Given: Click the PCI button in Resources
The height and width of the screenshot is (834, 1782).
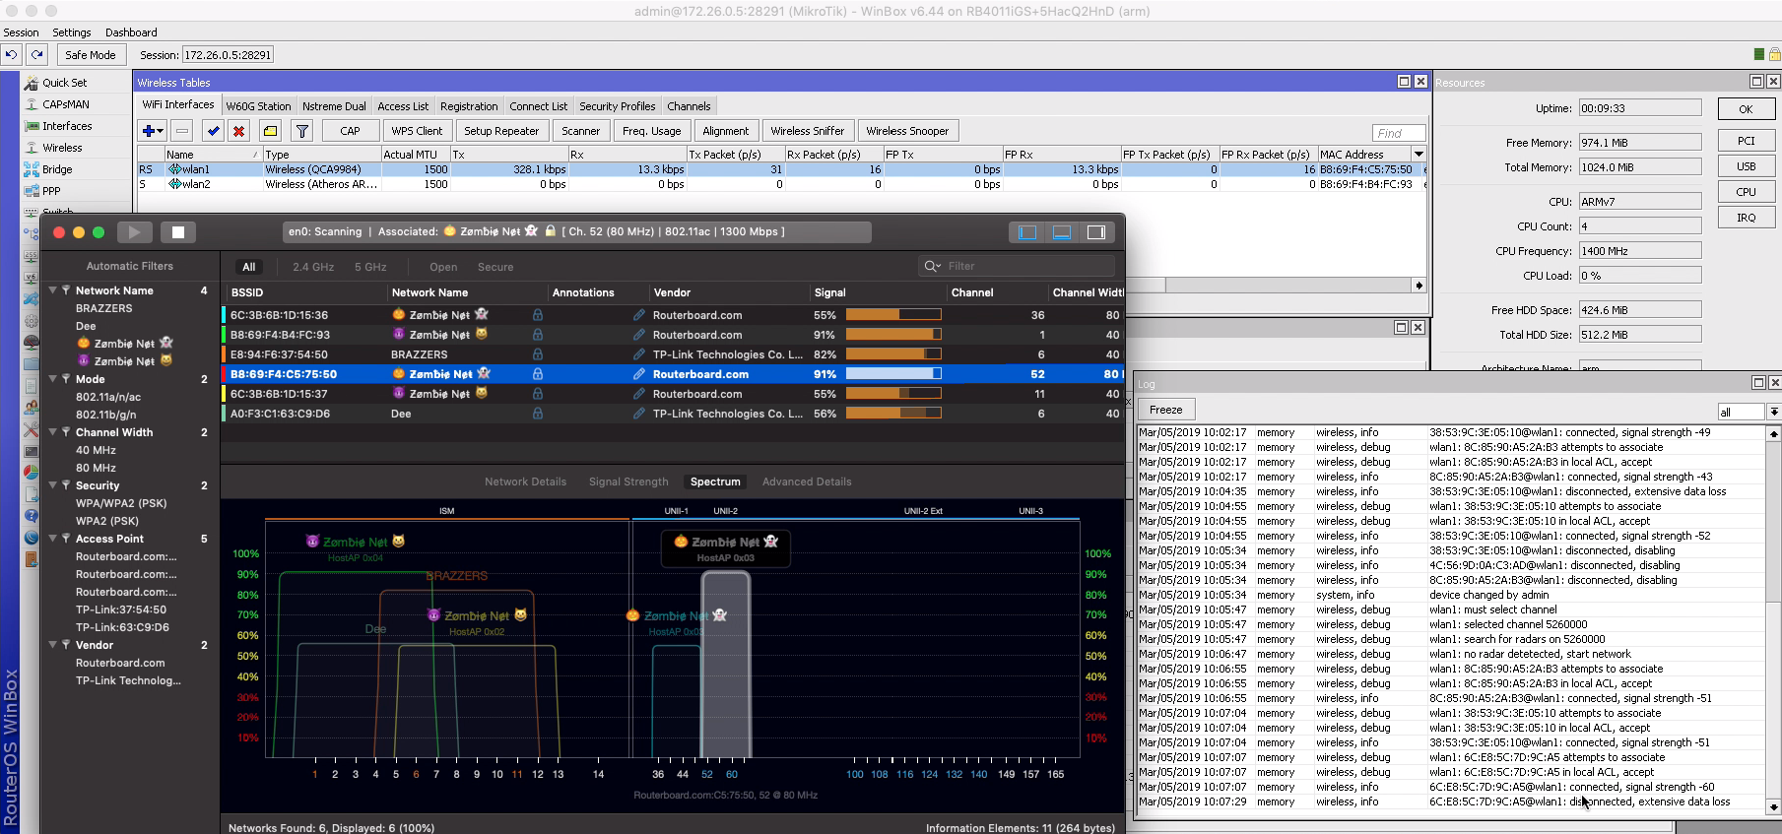Looking at the screenshot, I should [1746, 141].
